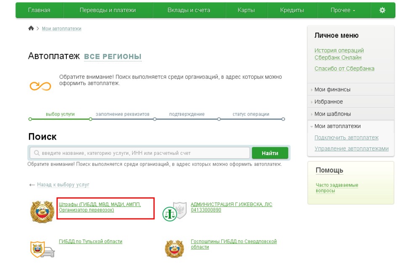This screenshot has width=402, height=271.
Task: Expand the Прочее dropdown menu
Action: coord(343,10)
